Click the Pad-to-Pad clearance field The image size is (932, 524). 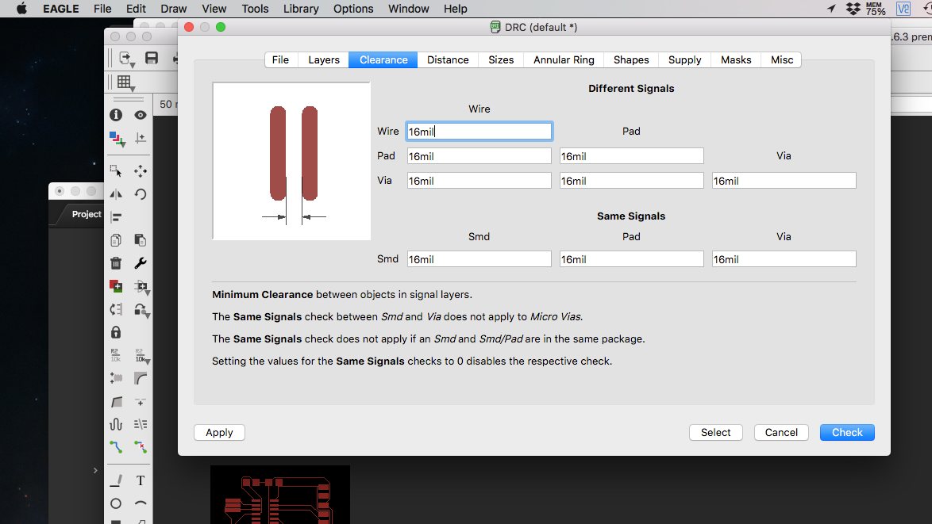pos(632,156)
